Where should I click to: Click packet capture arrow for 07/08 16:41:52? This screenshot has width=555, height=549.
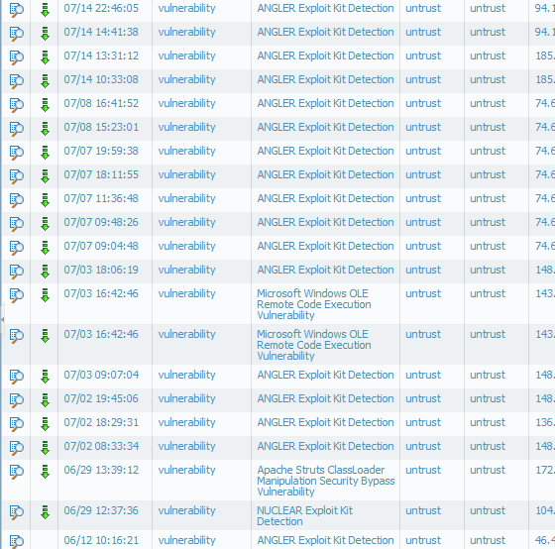click(45, 105)
